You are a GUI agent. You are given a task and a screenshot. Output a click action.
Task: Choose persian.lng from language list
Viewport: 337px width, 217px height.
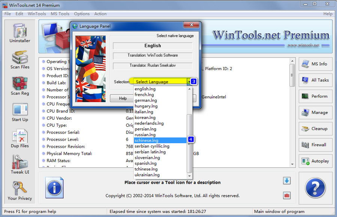pos(160,129)
